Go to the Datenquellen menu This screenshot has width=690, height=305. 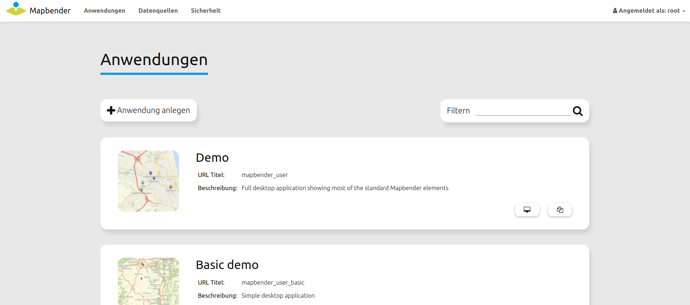(158, 11)
